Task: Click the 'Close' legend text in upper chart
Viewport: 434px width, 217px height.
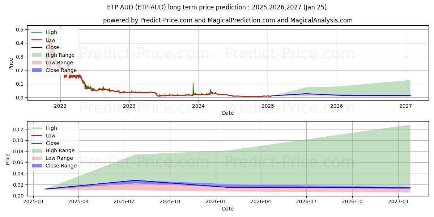Action: tap(52, 47)
